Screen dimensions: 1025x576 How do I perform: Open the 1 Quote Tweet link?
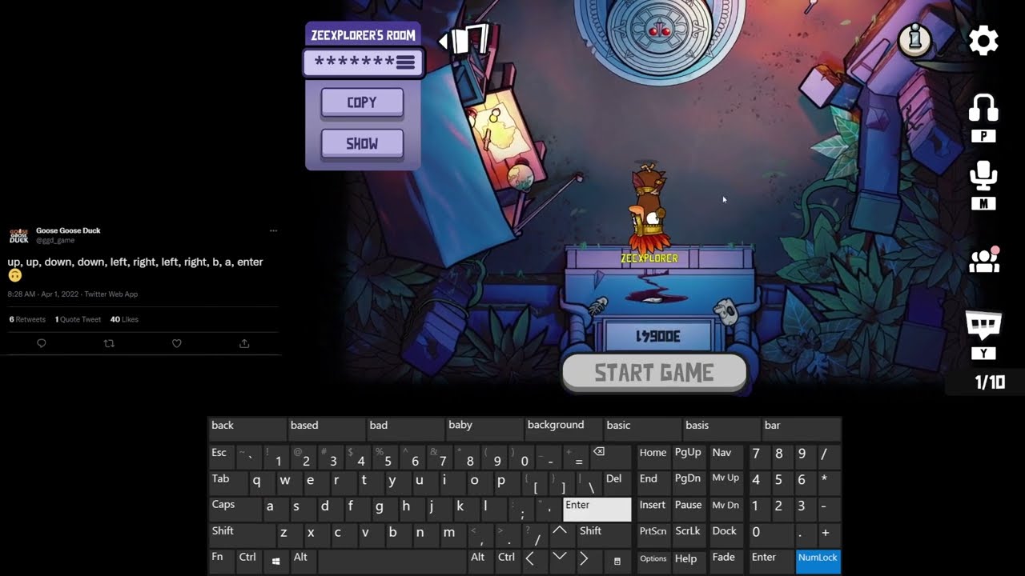pyautogui.click(x=78, y=319)
